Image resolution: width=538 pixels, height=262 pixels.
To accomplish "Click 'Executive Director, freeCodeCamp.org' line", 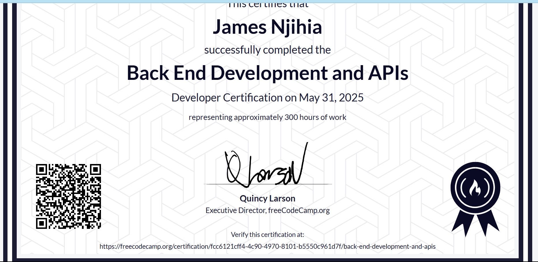I will tap(267, 210).
